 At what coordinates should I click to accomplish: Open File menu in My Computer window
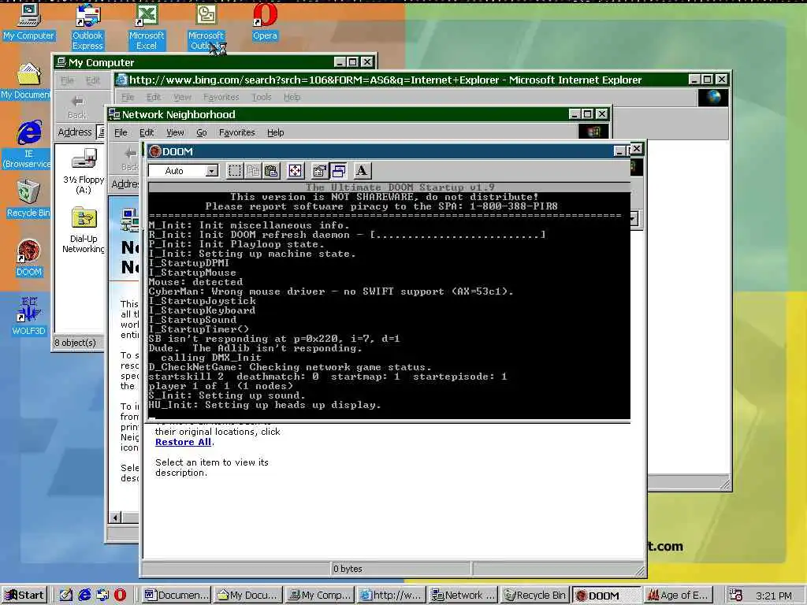[x=67, y=80]
